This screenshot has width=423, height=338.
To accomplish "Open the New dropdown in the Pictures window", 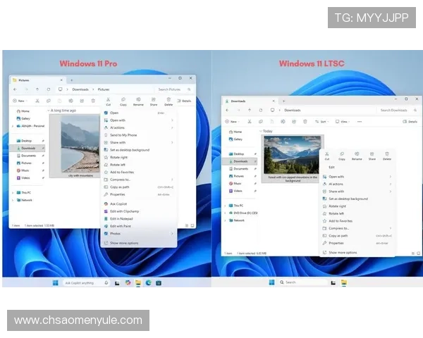I will [19, 101].
